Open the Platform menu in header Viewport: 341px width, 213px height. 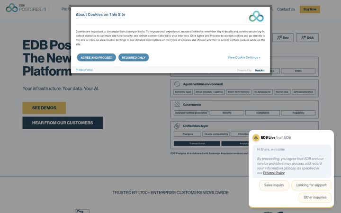coord(66,9)
